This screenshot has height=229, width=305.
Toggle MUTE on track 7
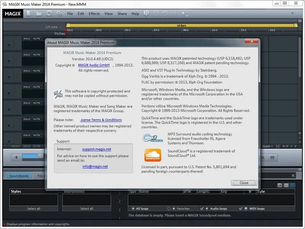click(37, 135)
